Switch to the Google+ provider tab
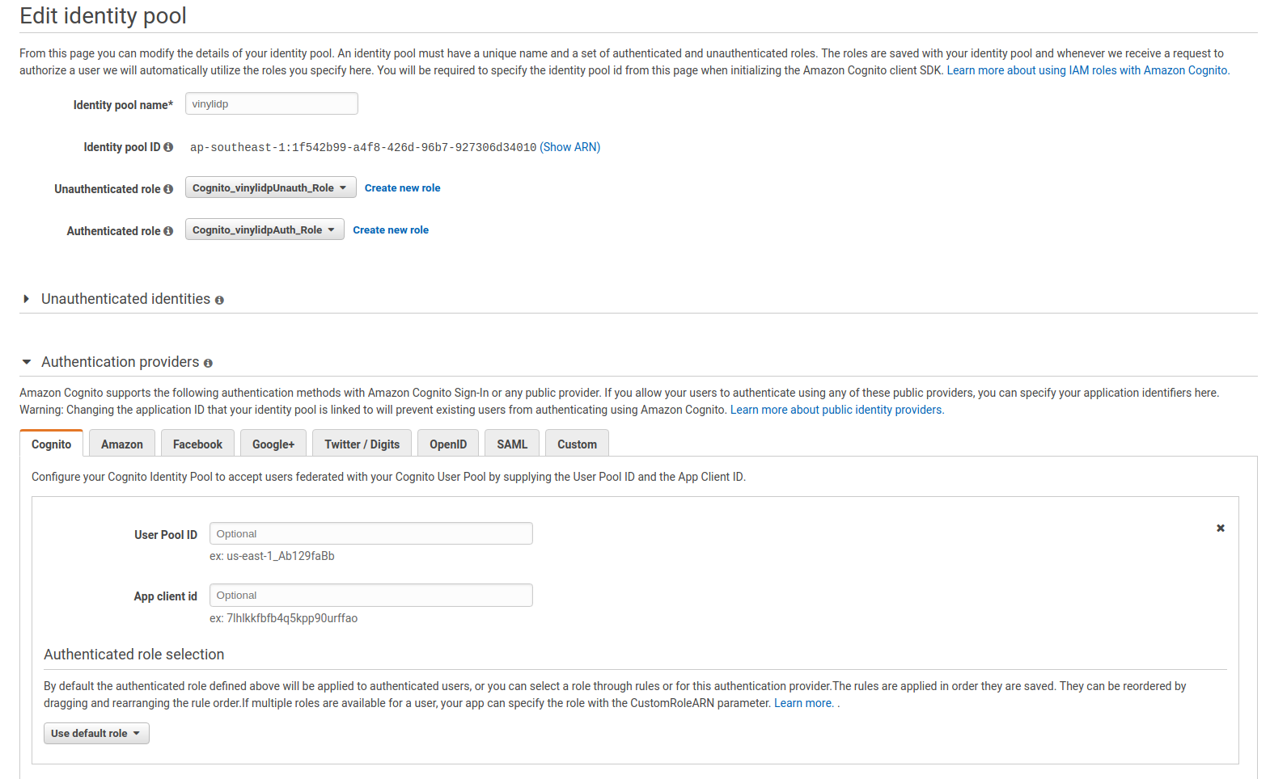Viewport: 1270px width, 779px height. coord(273,444)
